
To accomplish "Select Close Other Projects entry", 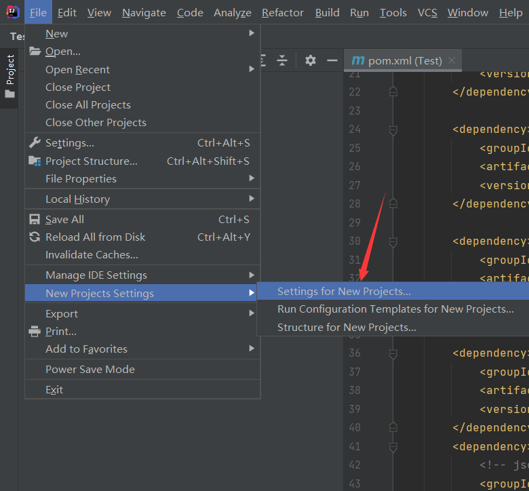I will 142,122.
